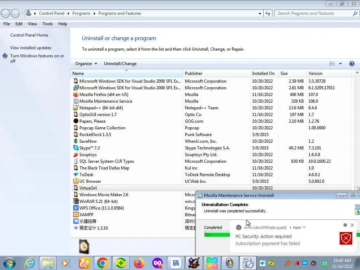Select the SaveNow dollar icon
360x270 pixels.
point(76,141)
